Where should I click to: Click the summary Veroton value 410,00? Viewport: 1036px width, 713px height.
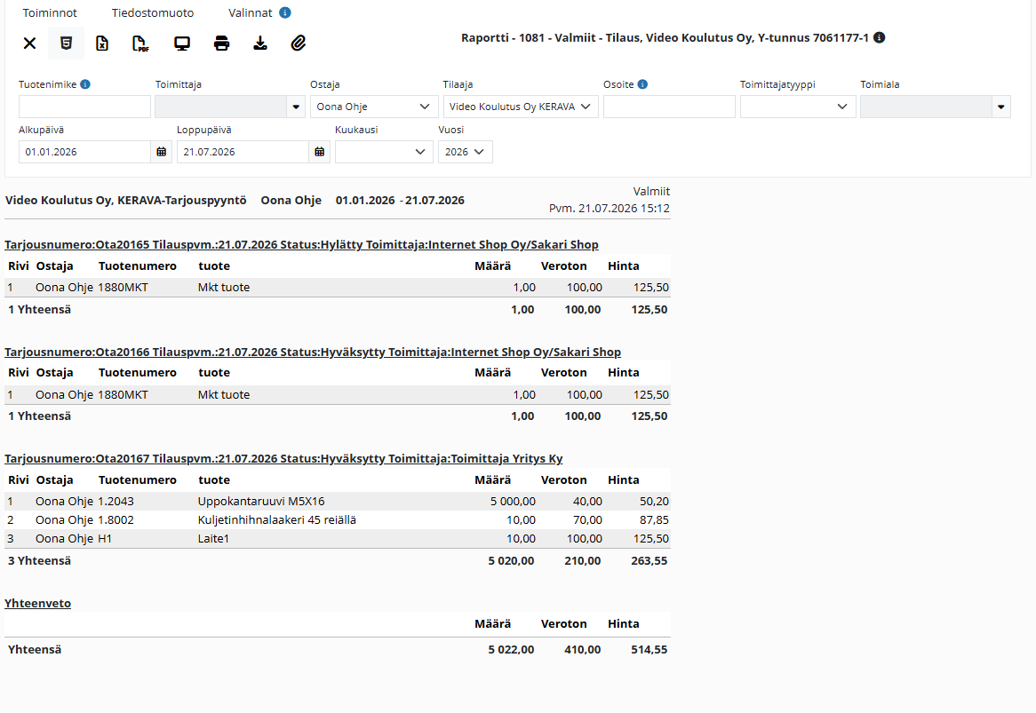[583, 650]
